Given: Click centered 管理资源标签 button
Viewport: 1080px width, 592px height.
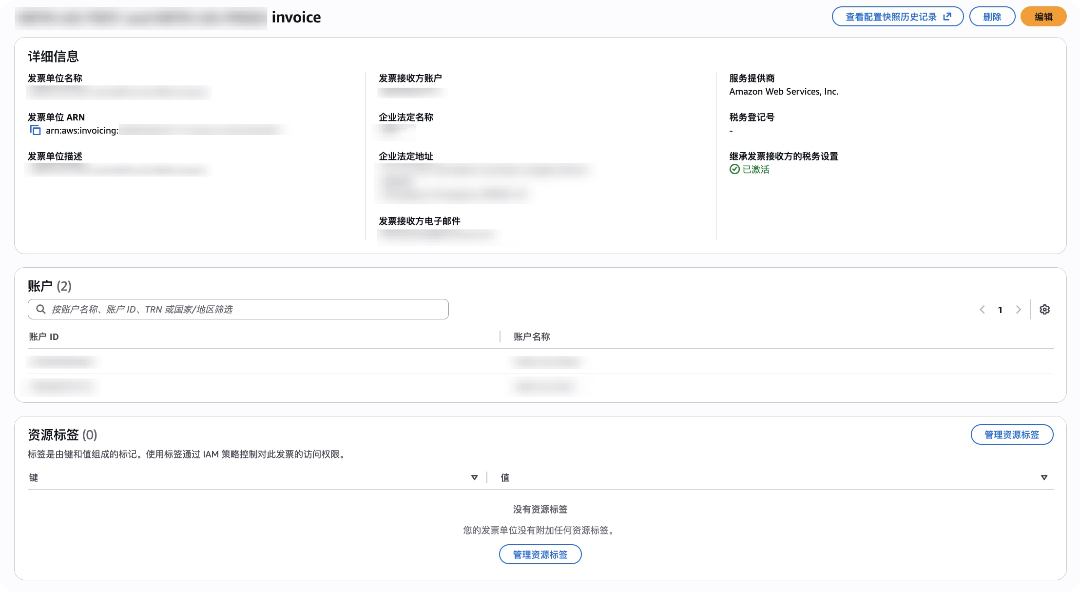Looking at the screenshot, I should (540, 554).
